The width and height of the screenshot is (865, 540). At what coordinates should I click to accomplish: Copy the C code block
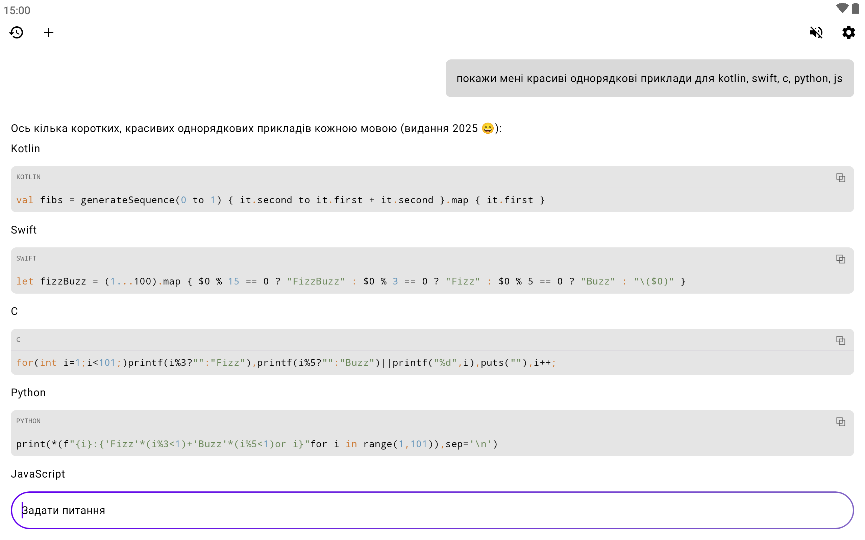(840, 340)
